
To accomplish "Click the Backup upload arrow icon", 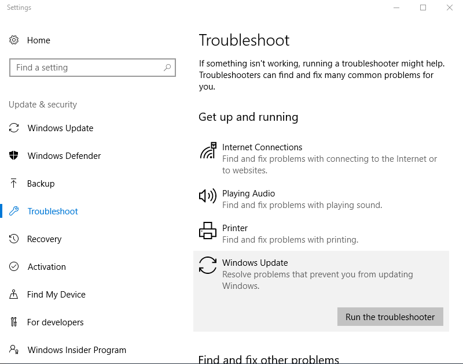I will point(14,183).
